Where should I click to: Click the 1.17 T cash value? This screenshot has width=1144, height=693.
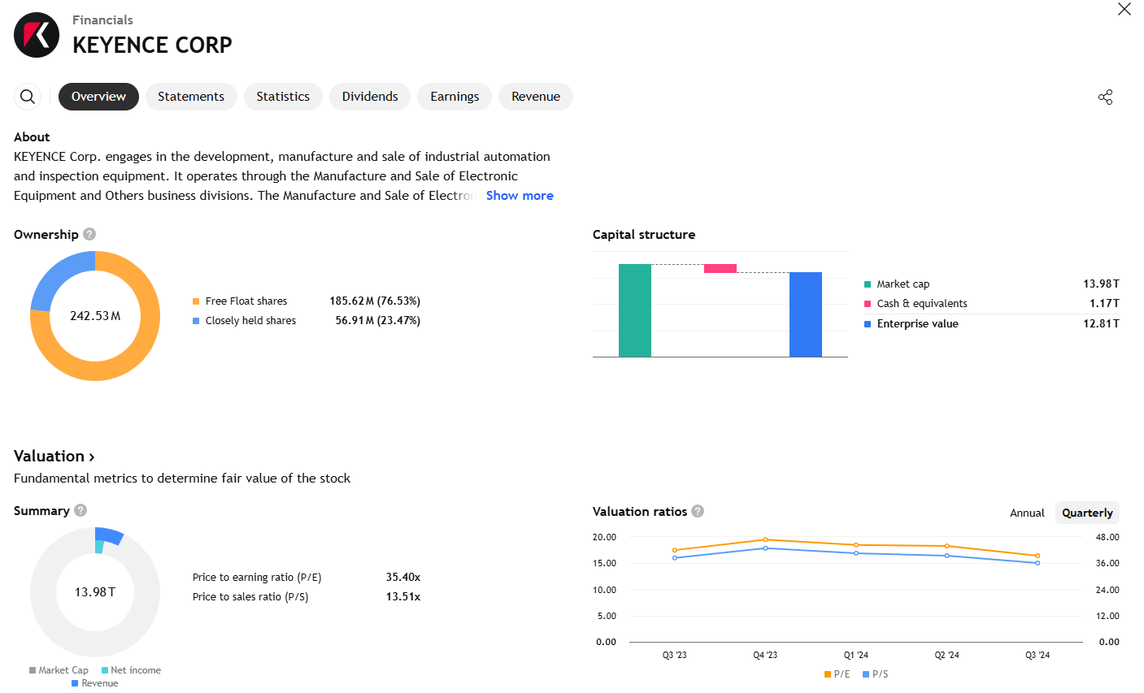click(x=1104, y=304)
